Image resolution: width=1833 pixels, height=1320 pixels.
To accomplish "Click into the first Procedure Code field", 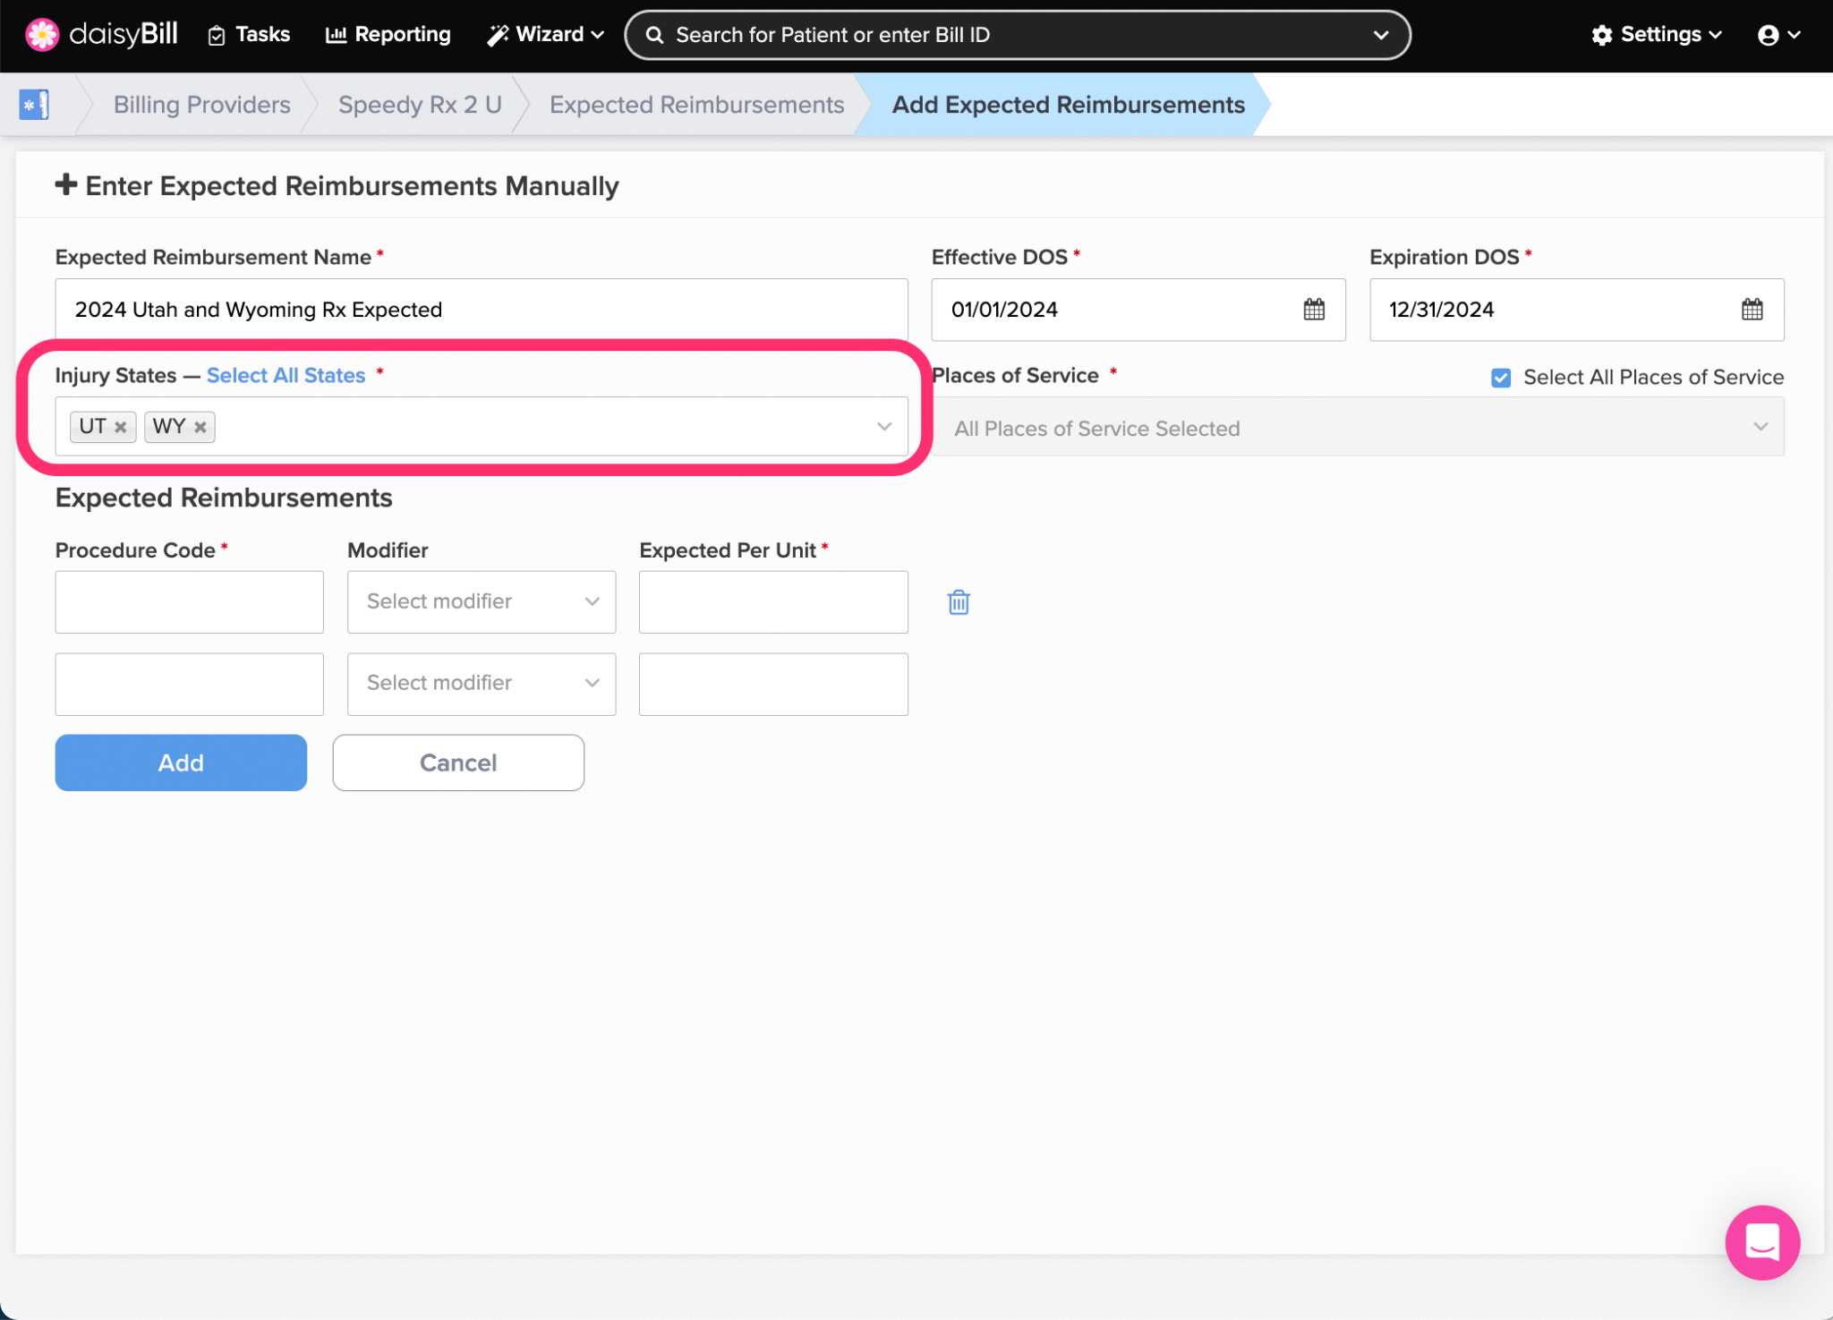I will (x=189, y=602).
